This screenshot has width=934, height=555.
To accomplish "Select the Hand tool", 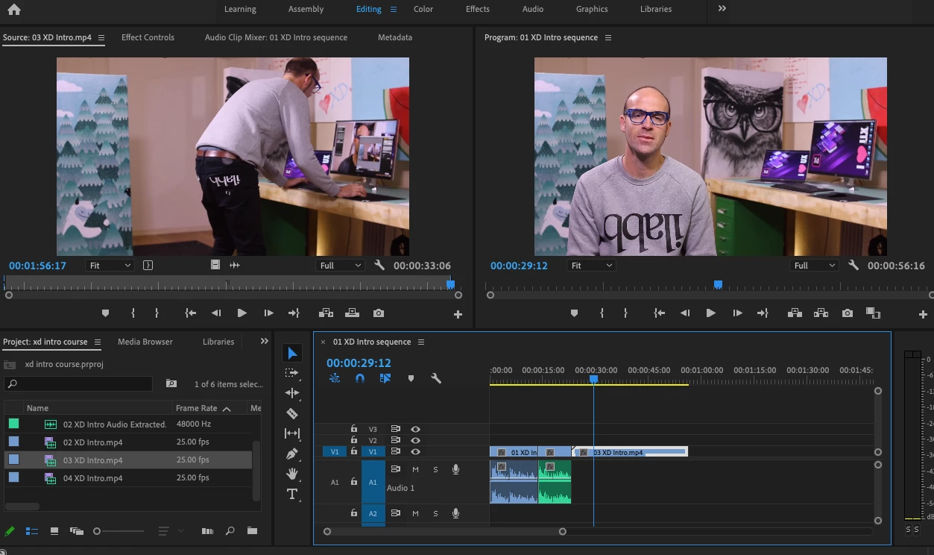I will click(x=292, y=474).
